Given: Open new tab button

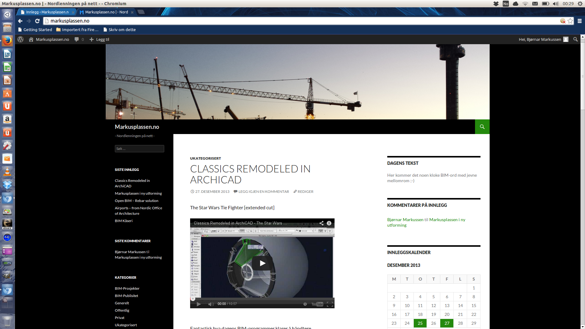Looking at the screenshot, I should click(x=141, y=12).
